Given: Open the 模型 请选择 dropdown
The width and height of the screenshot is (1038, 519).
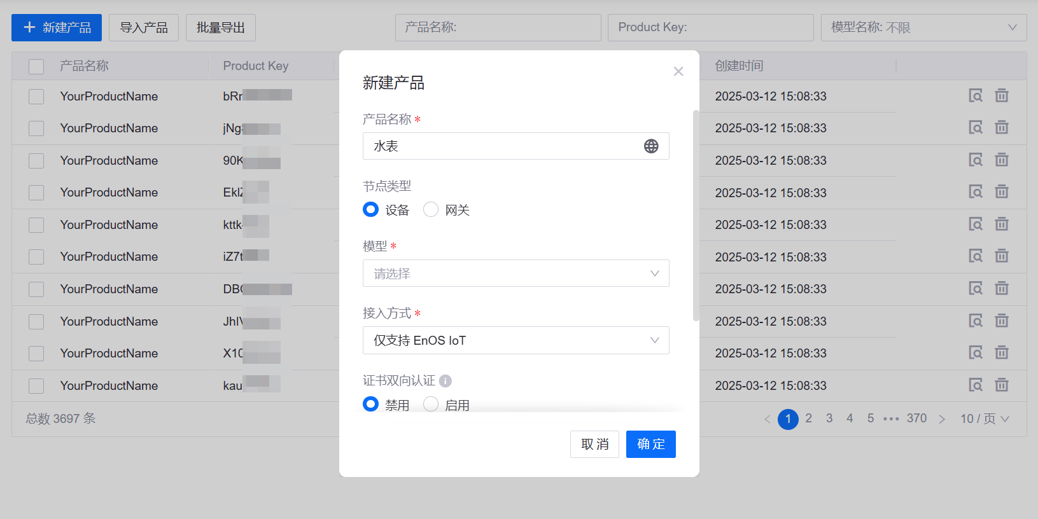Looking at the screenshot, I should (x=515, y=273).
